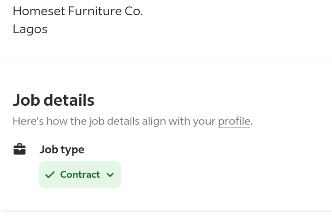Click "with your" text before profile link
This screenshot has width=332, height=224.
tap(192, 121)
